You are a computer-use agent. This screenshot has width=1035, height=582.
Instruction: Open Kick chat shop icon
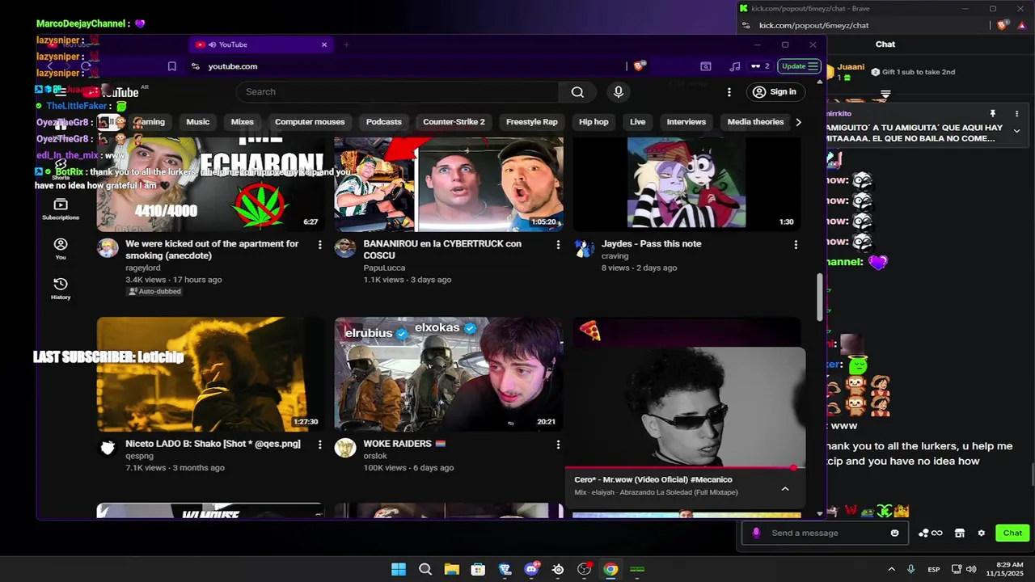960,533
